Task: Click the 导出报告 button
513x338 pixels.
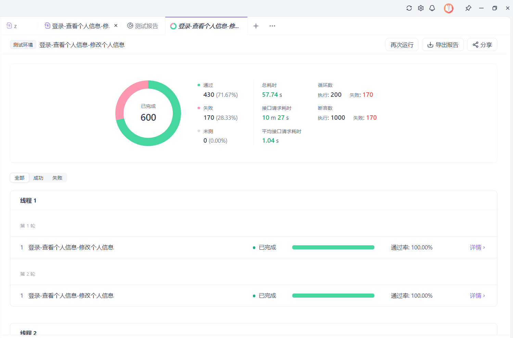Action: (443, 45)
